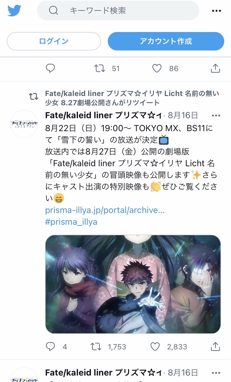Share the tweet with 2,833 likes
The image size is (231, 382).
click(216, 347)
